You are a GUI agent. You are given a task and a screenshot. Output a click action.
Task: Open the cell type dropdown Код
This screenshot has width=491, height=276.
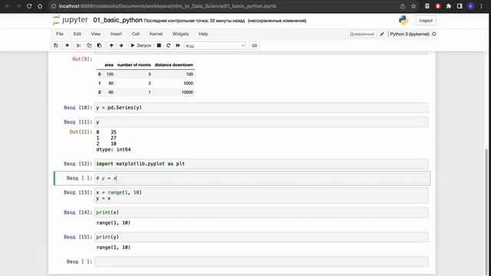pyautogui.click(x=215, y=46)
